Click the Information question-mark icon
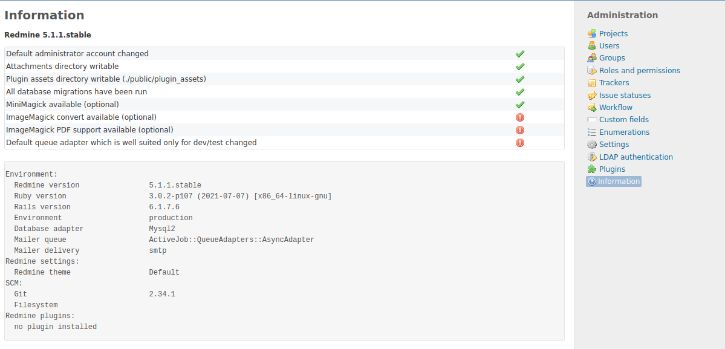The height and width of the screenshot is (349, 725). click(x=591, y=181)
